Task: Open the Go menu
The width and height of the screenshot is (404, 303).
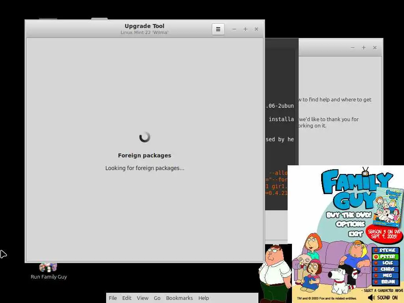Action: click(157, 298)
